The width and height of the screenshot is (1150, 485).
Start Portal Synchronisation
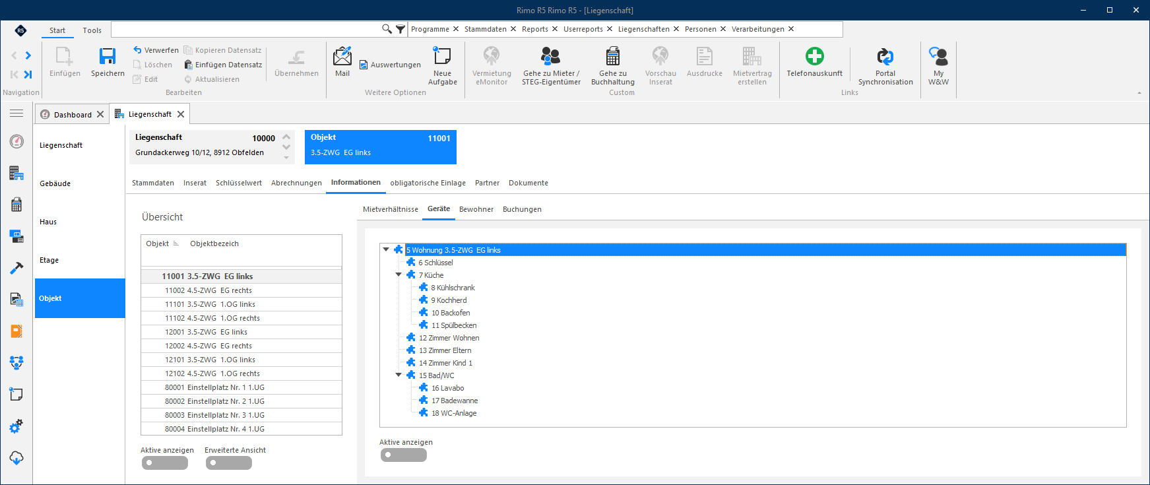[x=885, y=66]
